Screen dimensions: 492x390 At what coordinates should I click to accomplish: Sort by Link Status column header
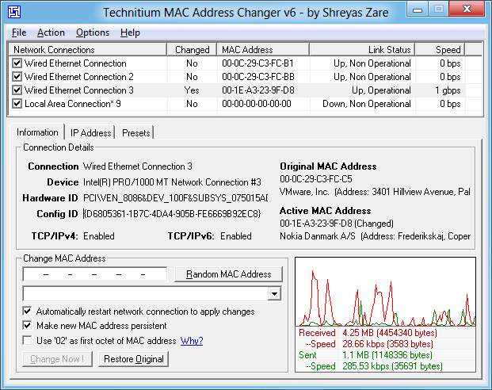pyautogui.click(x=362, y=50)
